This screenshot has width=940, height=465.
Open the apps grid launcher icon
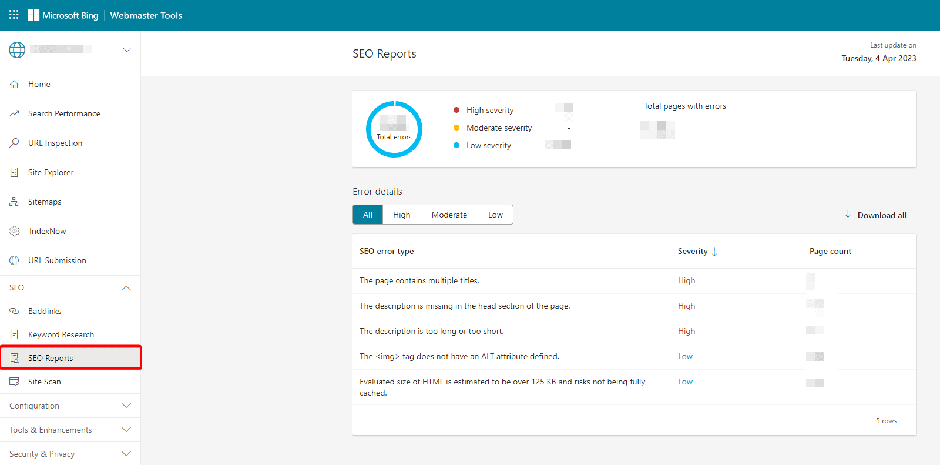[x=14, y=15]
